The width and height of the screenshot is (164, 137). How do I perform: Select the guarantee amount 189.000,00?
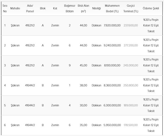pyautogui.click(x=131, y=105)
